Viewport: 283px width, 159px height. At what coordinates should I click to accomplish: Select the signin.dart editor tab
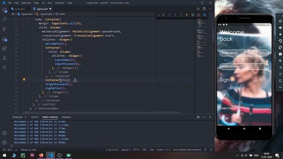pyautogui.click(x=42, y=9)
